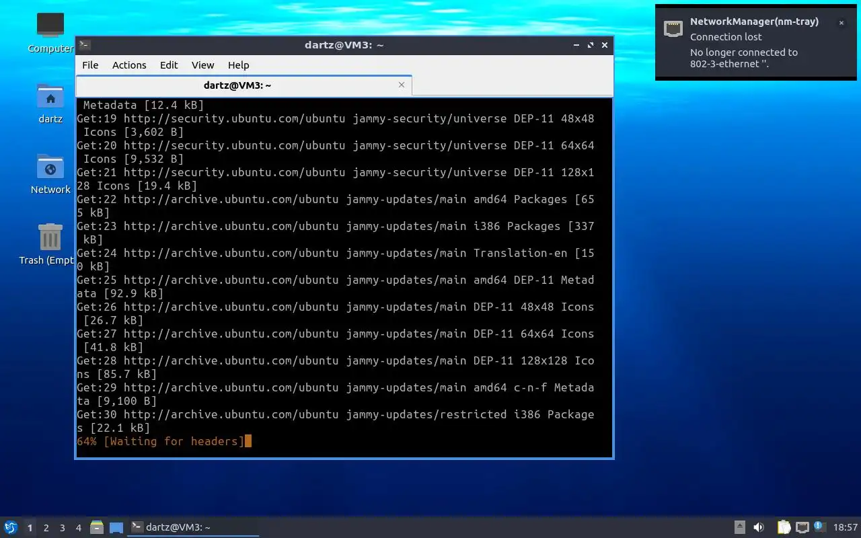Open the Actions menu
Viewport: 861px width, 538px height.
pyautogui.click(x=129, y=65)
